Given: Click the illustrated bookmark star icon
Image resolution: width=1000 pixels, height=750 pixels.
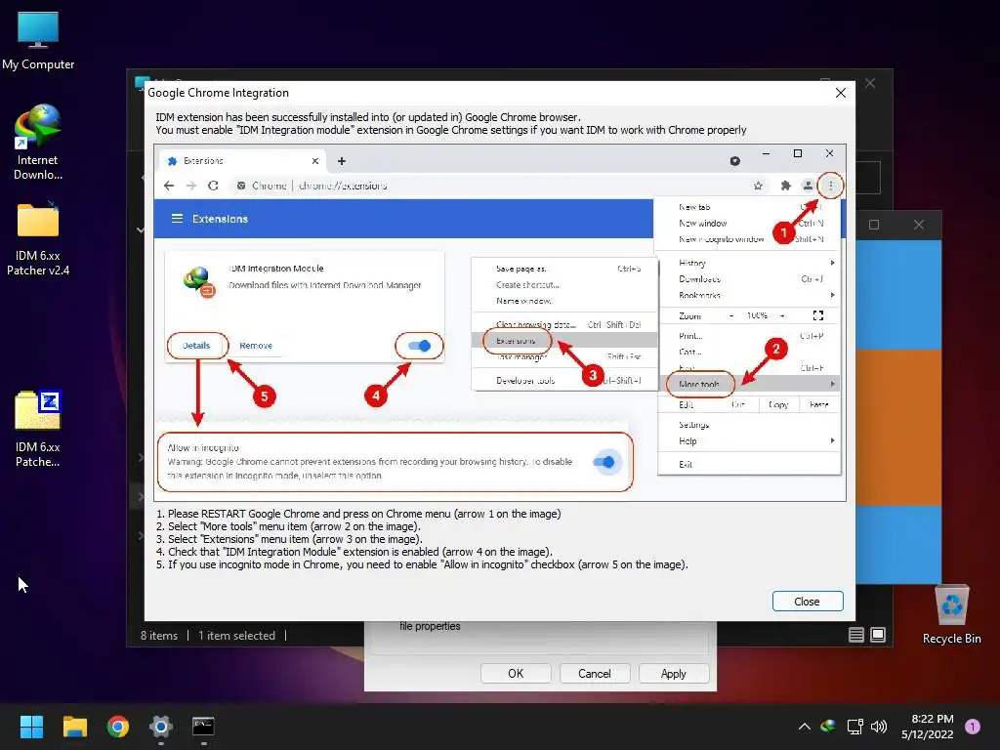Looking at the screenshot, I should [758, 186].
